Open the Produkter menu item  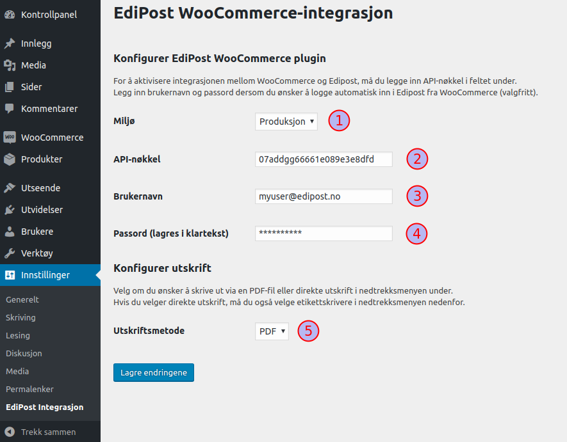coord(50,159)
